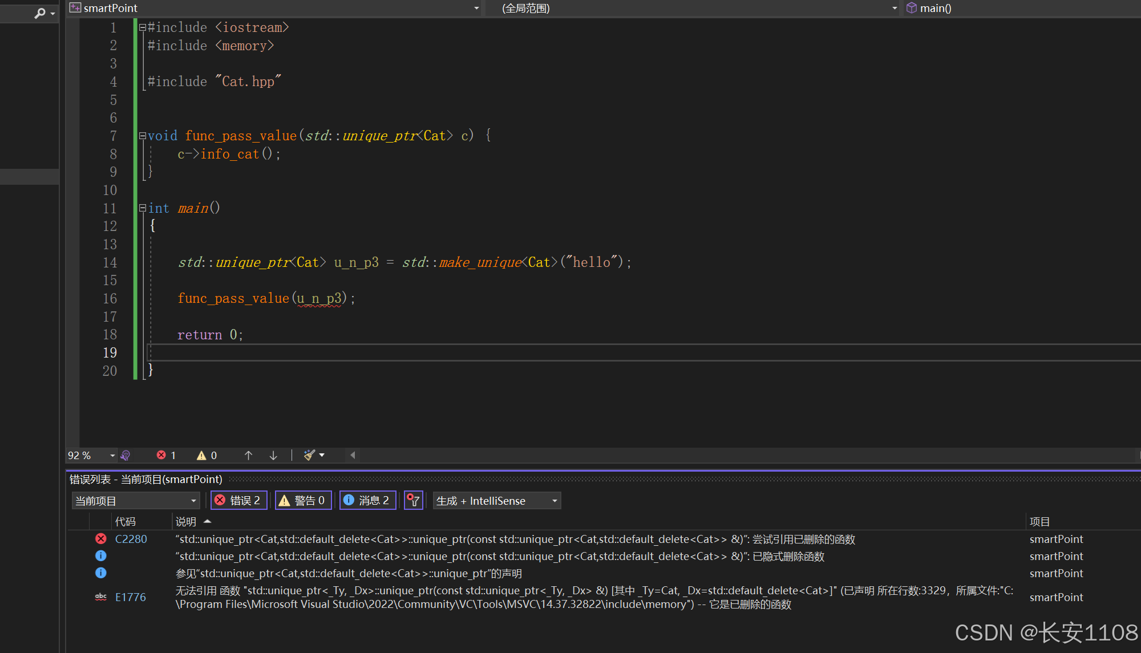The image size is (1141, 653).
Task: Open the 92 % zoom level dropdown
Action: [112, 455]
